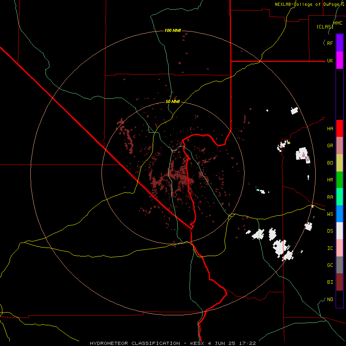Click the GR legend color swatch
Screen dimensions: 346x346
point(339,146)
